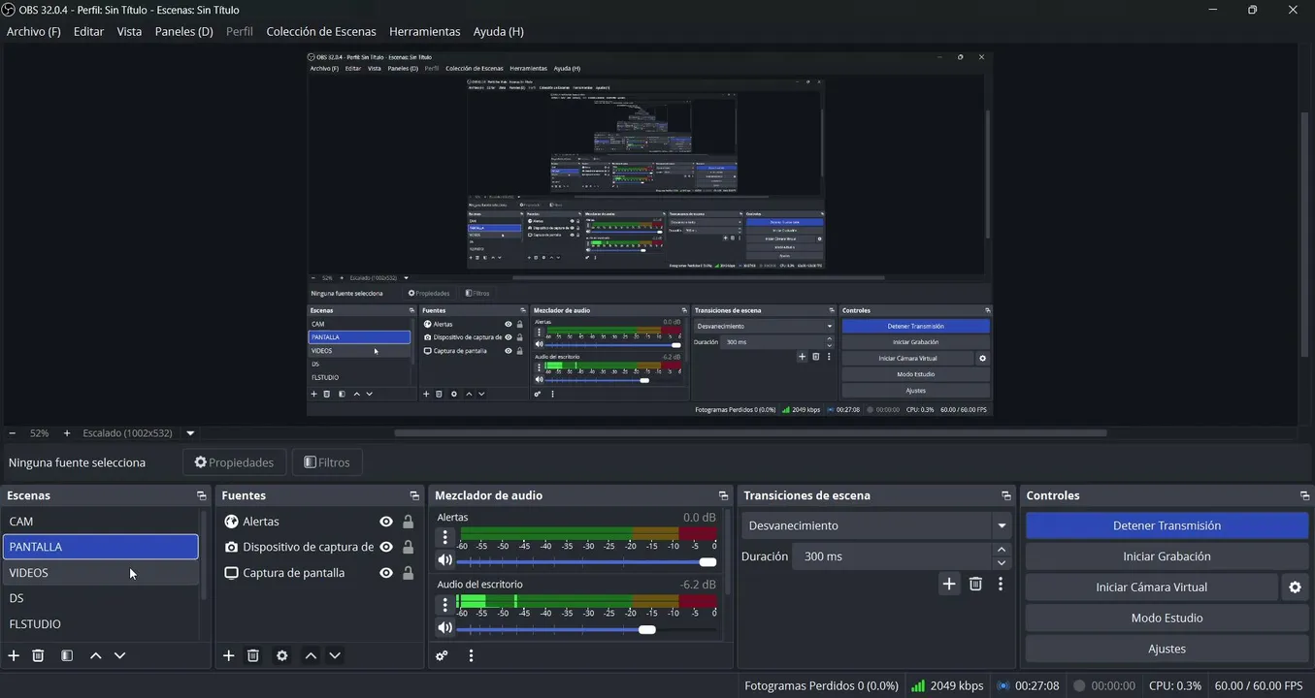
Task: Open the Alertas audio channel options menu
Action: pos(445,537)
